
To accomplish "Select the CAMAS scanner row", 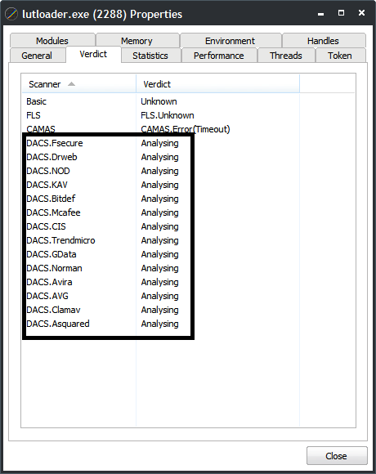I will (188, 129).
